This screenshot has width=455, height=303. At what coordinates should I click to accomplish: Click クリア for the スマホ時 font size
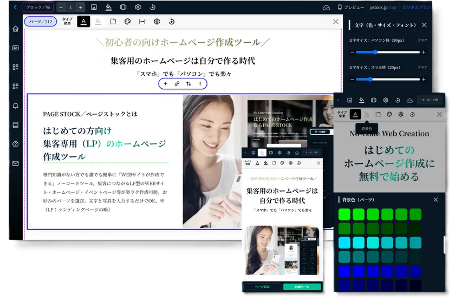[422, 67]
